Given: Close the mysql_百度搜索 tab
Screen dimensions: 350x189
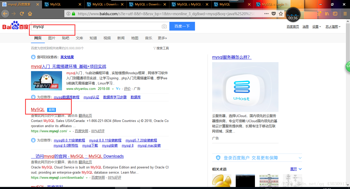Looking at the screenshot, I should pyautogui.click(x=38, y=4).
